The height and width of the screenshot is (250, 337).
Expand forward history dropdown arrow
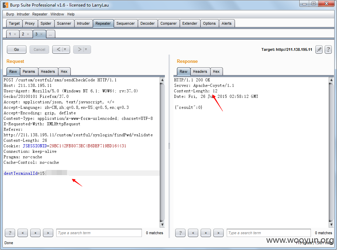86,49
